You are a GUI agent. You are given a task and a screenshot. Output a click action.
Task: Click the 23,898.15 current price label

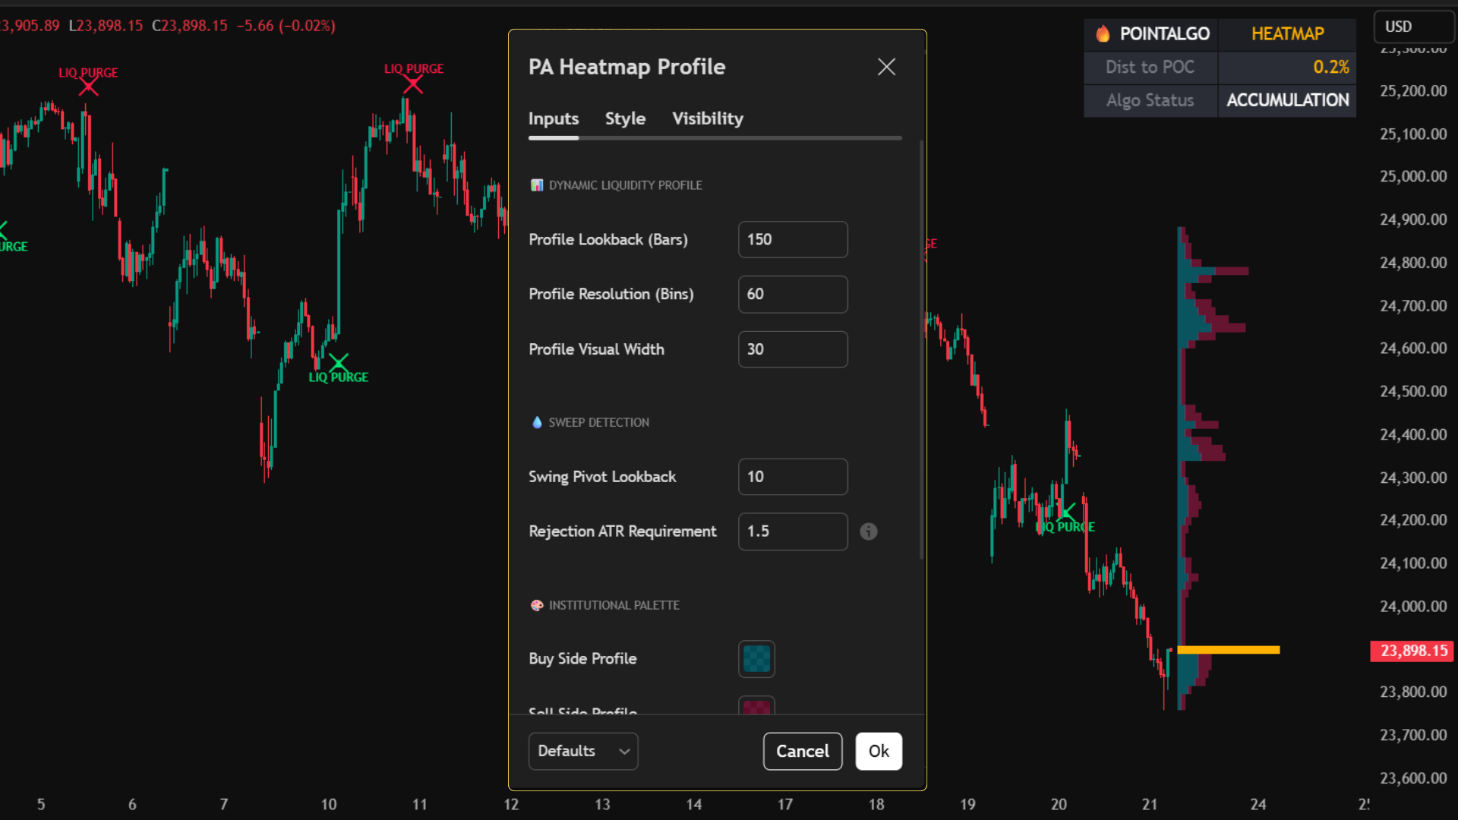pyautogui.click(x=1412, y=651)
